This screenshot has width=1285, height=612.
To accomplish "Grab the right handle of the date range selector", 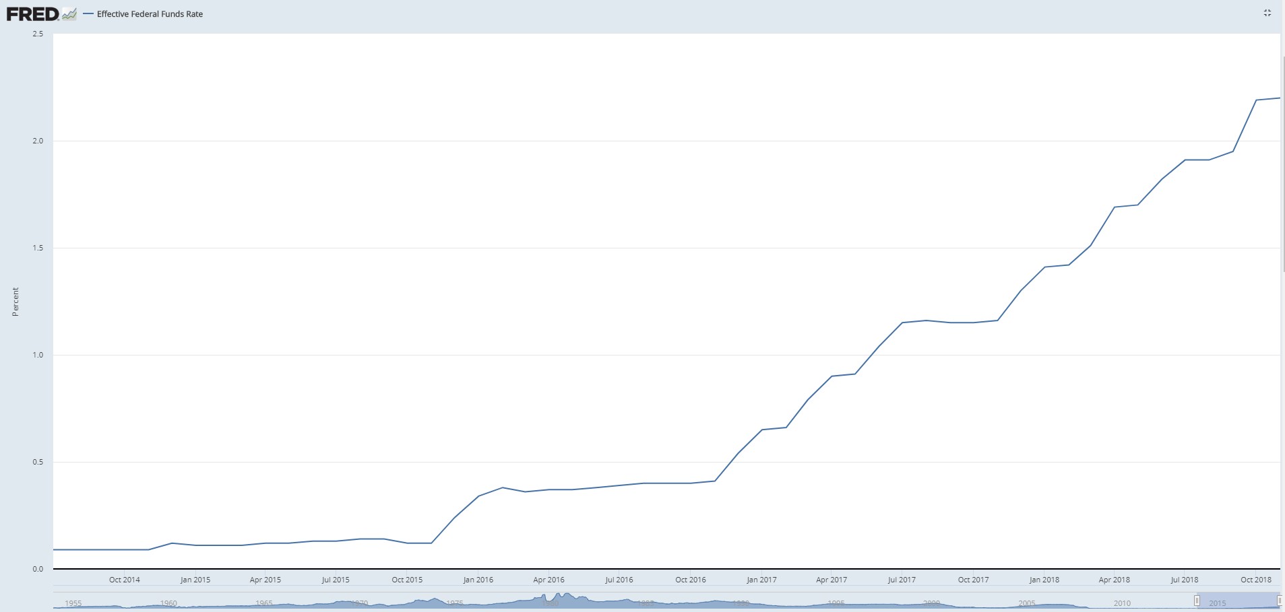I will [1279, 601].
